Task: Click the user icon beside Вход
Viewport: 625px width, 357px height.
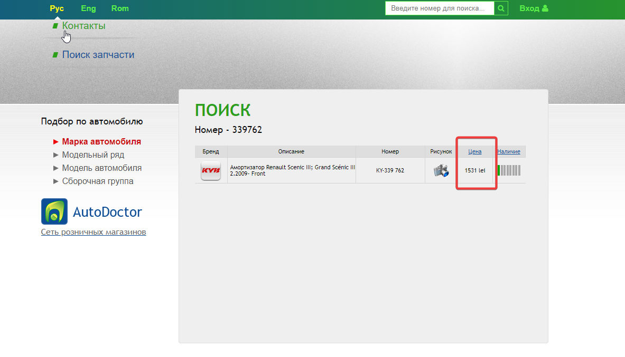Action: [x=545, y=8]
